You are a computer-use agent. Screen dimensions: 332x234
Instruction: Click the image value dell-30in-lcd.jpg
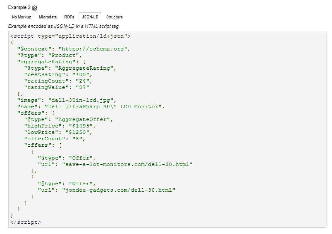tap(81, 100)
